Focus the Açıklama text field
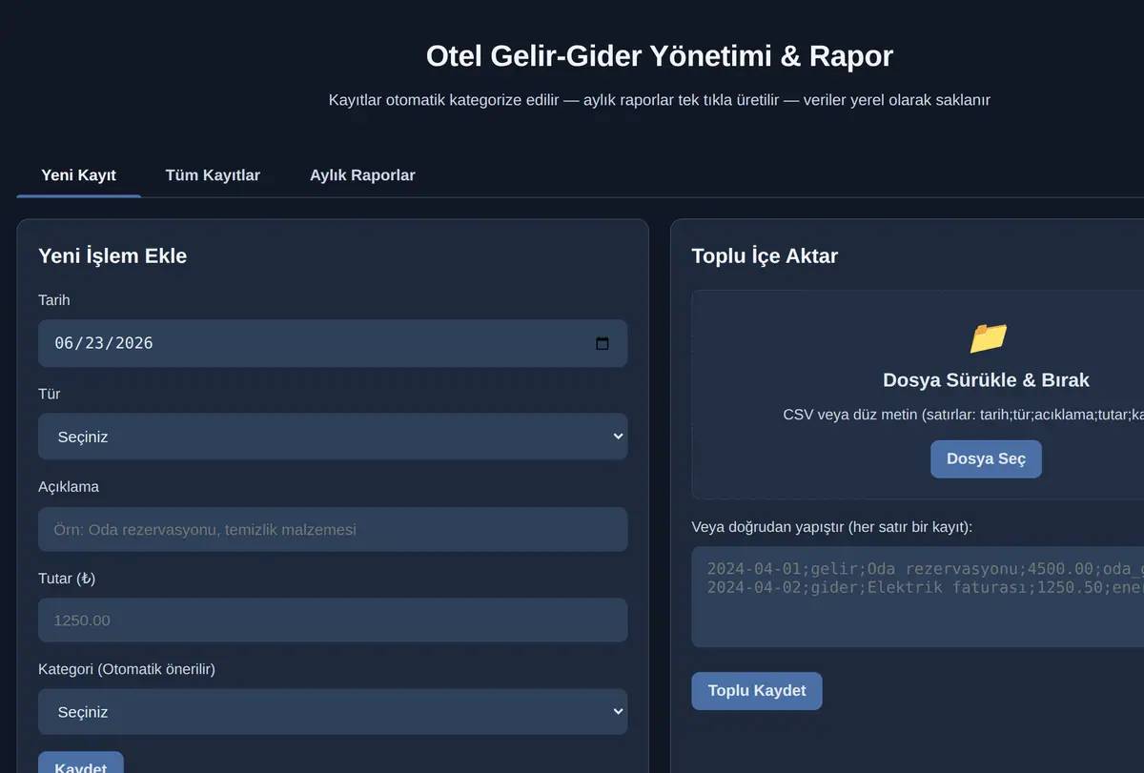Viewport: 1144px width, 773px height. pyautogui.click(x=333, y=529)
